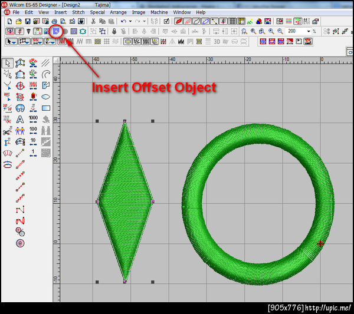This screenshot has width=354, height=314.
Task: Click the travel by 100 stitches icon
Action: 33,130
